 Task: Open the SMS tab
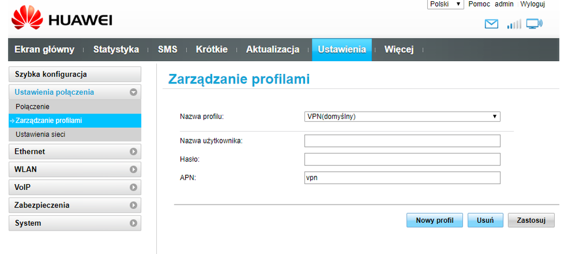(167, 49)
